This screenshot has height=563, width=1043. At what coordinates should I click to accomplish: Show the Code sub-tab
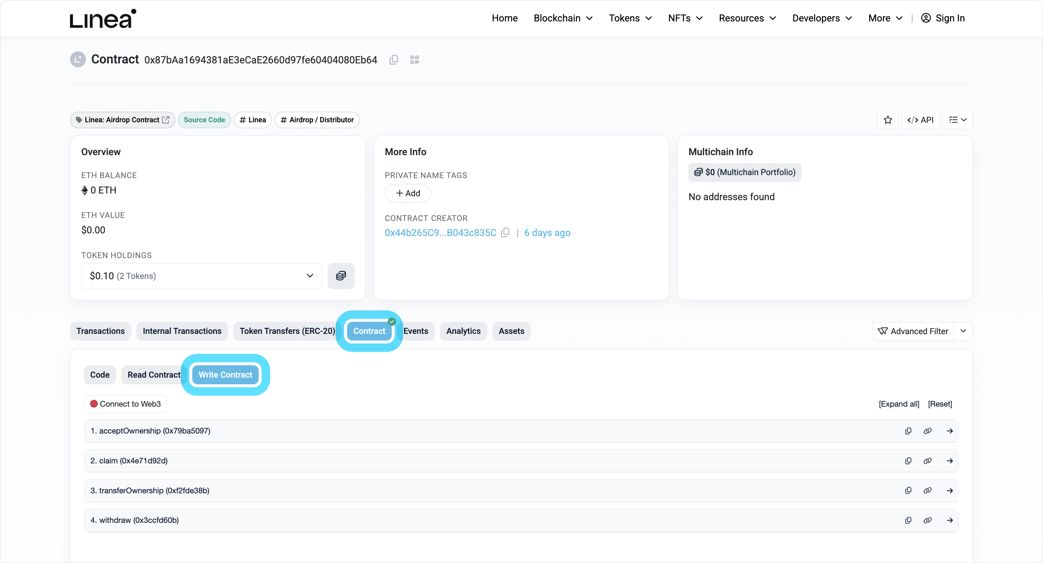[x=100, y=375]
